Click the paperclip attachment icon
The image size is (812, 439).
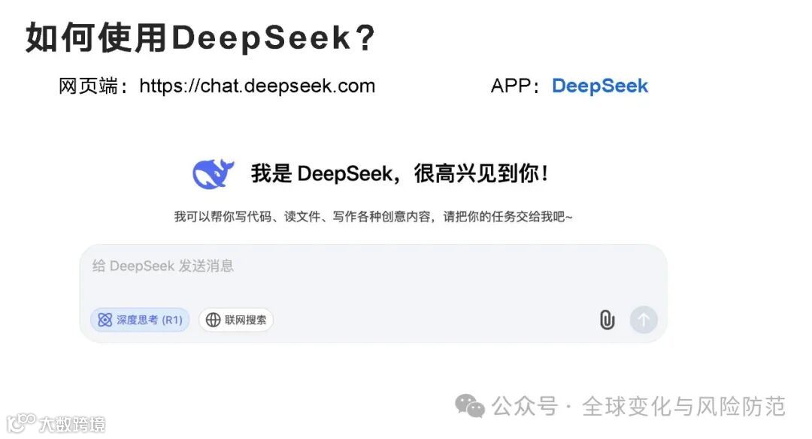tap(607, 320)
